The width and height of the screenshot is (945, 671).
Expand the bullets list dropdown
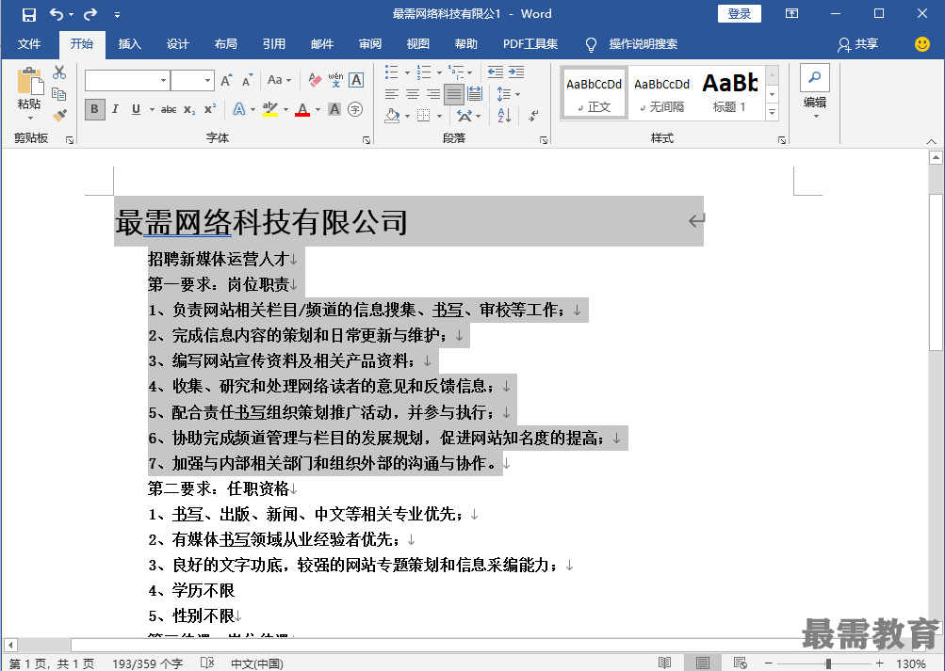(407, 72)
